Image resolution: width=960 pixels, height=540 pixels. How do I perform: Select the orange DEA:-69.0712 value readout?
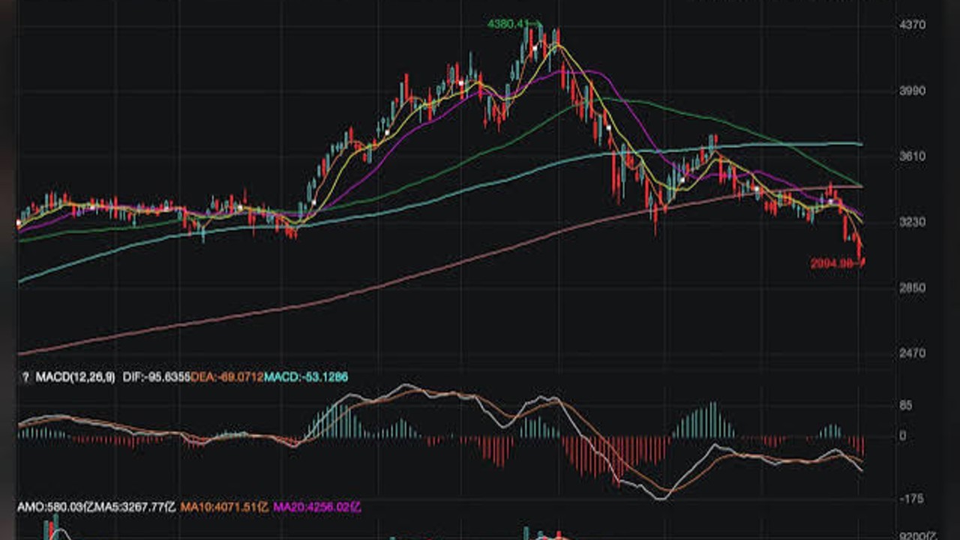point(226,377)
